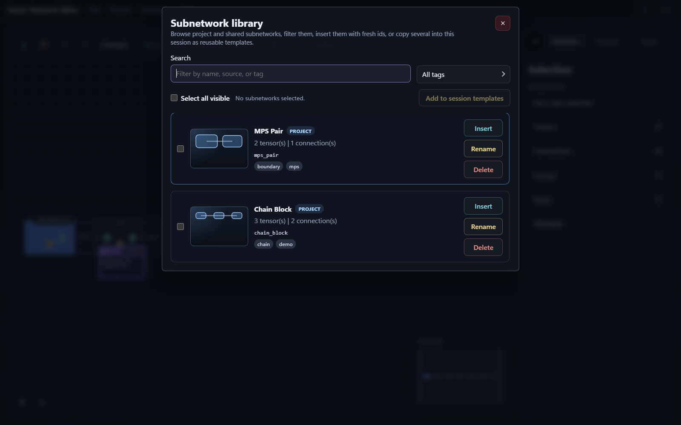Screen dimensions: 681x425
Task: Click the boundary tag chip
Action: (x=269, y=167)
